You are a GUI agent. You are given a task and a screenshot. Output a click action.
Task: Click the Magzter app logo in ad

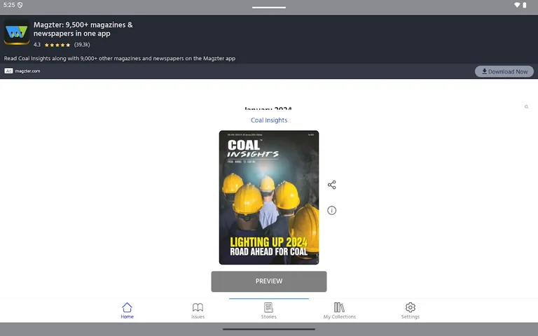(17, 32)
